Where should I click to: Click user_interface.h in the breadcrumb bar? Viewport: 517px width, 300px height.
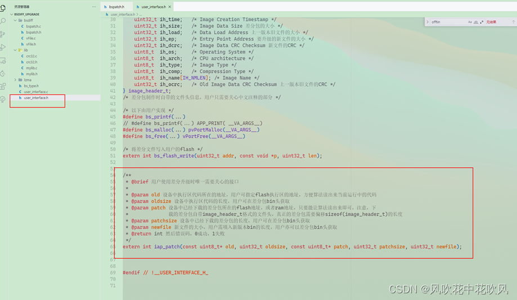pyautogui.click(x=123, y=15)
